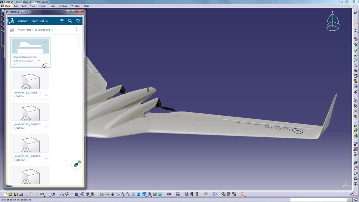Click the Multi-View quad window icon
The width and height of the screenshot is (359, 202).
coord(138,194)
